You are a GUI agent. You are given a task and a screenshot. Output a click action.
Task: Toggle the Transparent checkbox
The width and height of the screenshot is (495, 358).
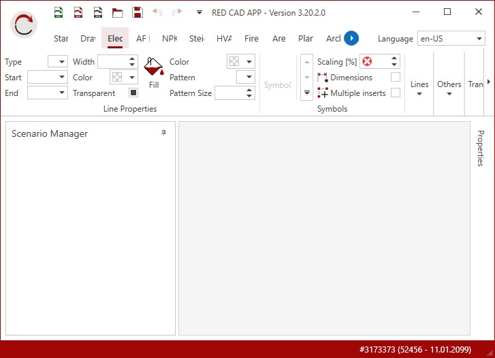[x=133, y=93]
